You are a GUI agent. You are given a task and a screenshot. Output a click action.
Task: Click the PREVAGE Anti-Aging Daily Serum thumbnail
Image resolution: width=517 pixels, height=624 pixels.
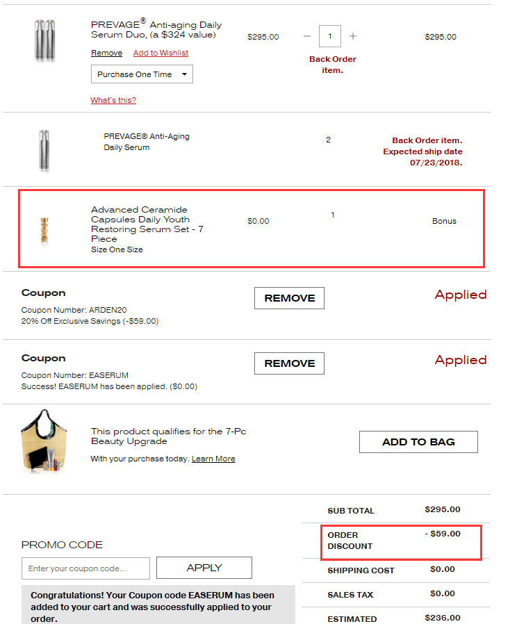point(44,150)
